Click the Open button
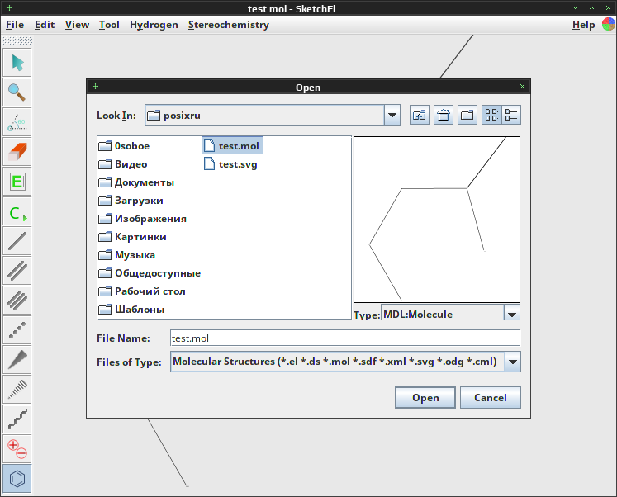Image resolution: width=617 pixels, height=497 pixels. coord(425,398)
